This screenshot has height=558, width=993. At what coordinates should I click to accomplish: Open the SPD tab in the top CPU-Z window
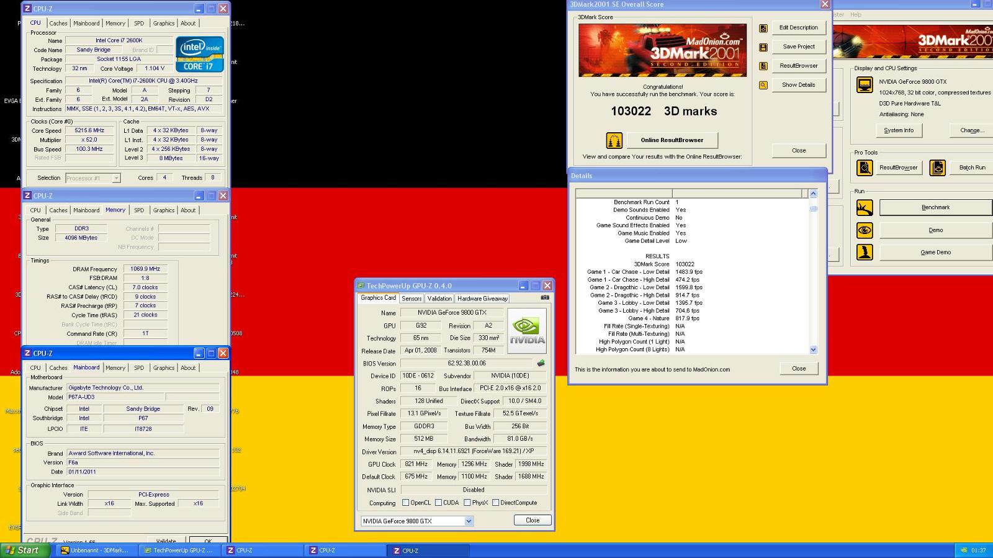tap(139, 24)
